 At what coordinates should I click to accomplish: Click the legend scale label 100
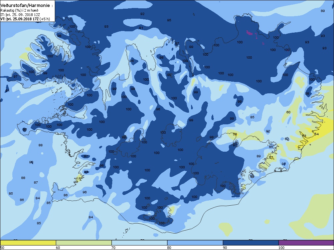(281, 247)
